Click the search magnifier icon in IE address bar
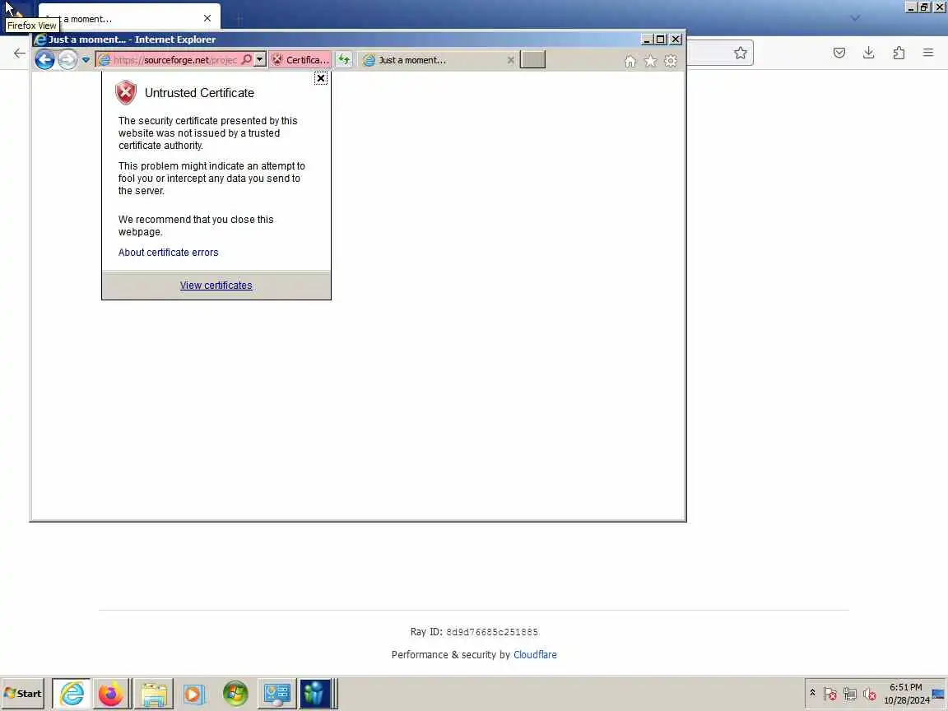948x711 pixels. pos(246,60)
